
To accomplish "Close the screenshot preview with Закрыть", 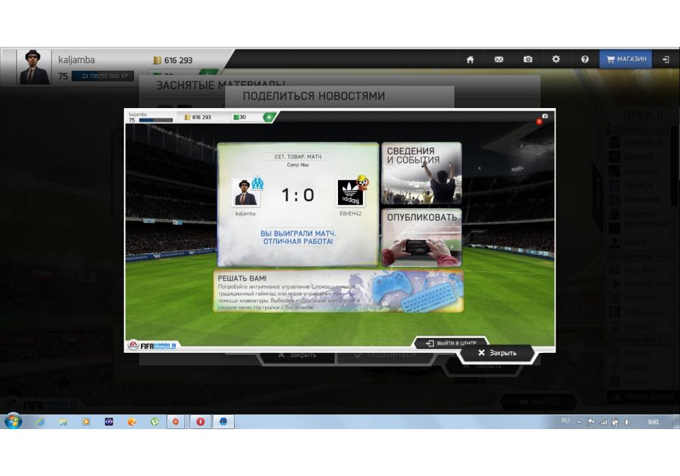I will pyautogui.click(x=497, y=353).
